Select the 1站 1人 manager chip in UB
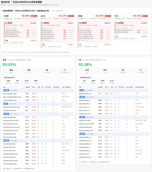Screen dimensions: 152x172 click(84, 82)
